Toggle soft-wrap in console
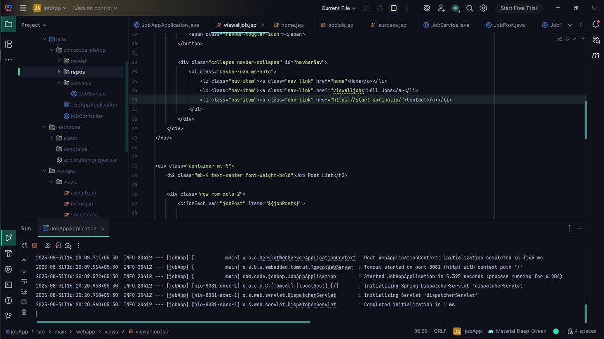Image resolution: width=604 pixels, height=339 pixels. click(24, 281)
